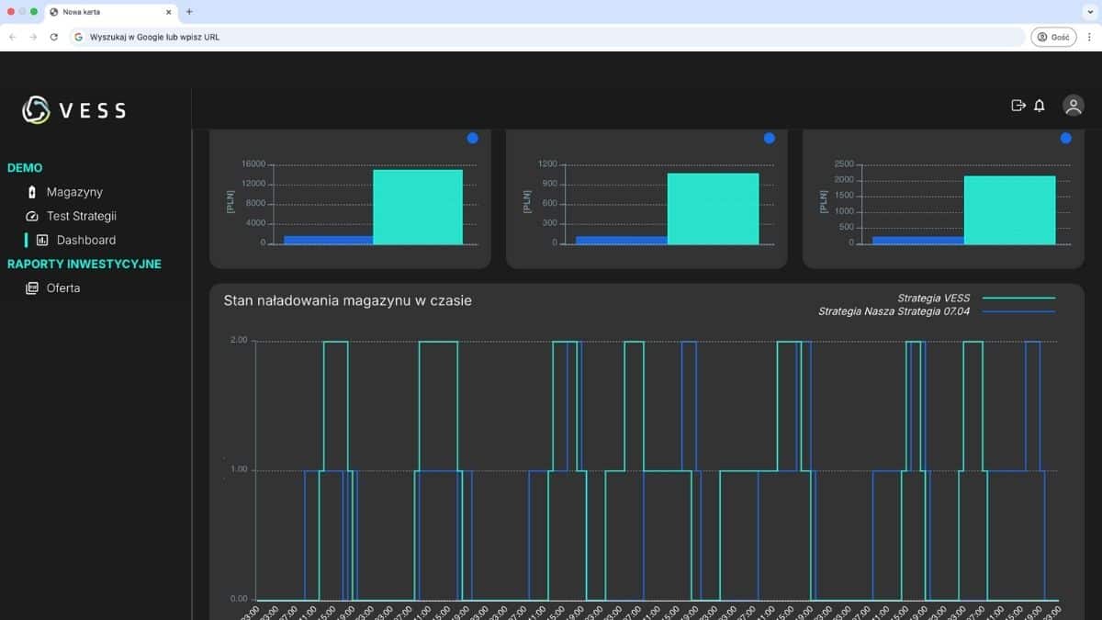Click the browser forward arrow

click(x=33, y=37)
